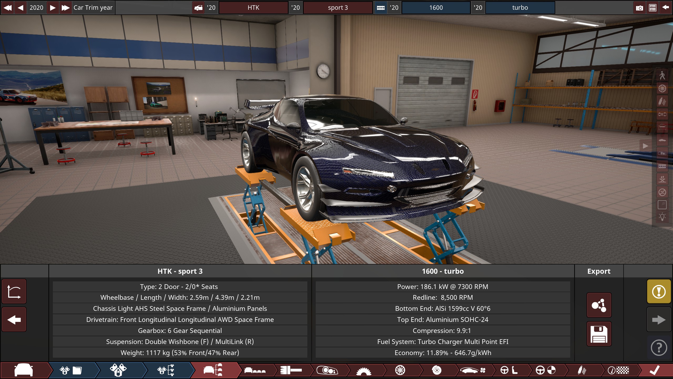Go back with the left arrow button
The image size is (673, 379).
pos(14,320)
